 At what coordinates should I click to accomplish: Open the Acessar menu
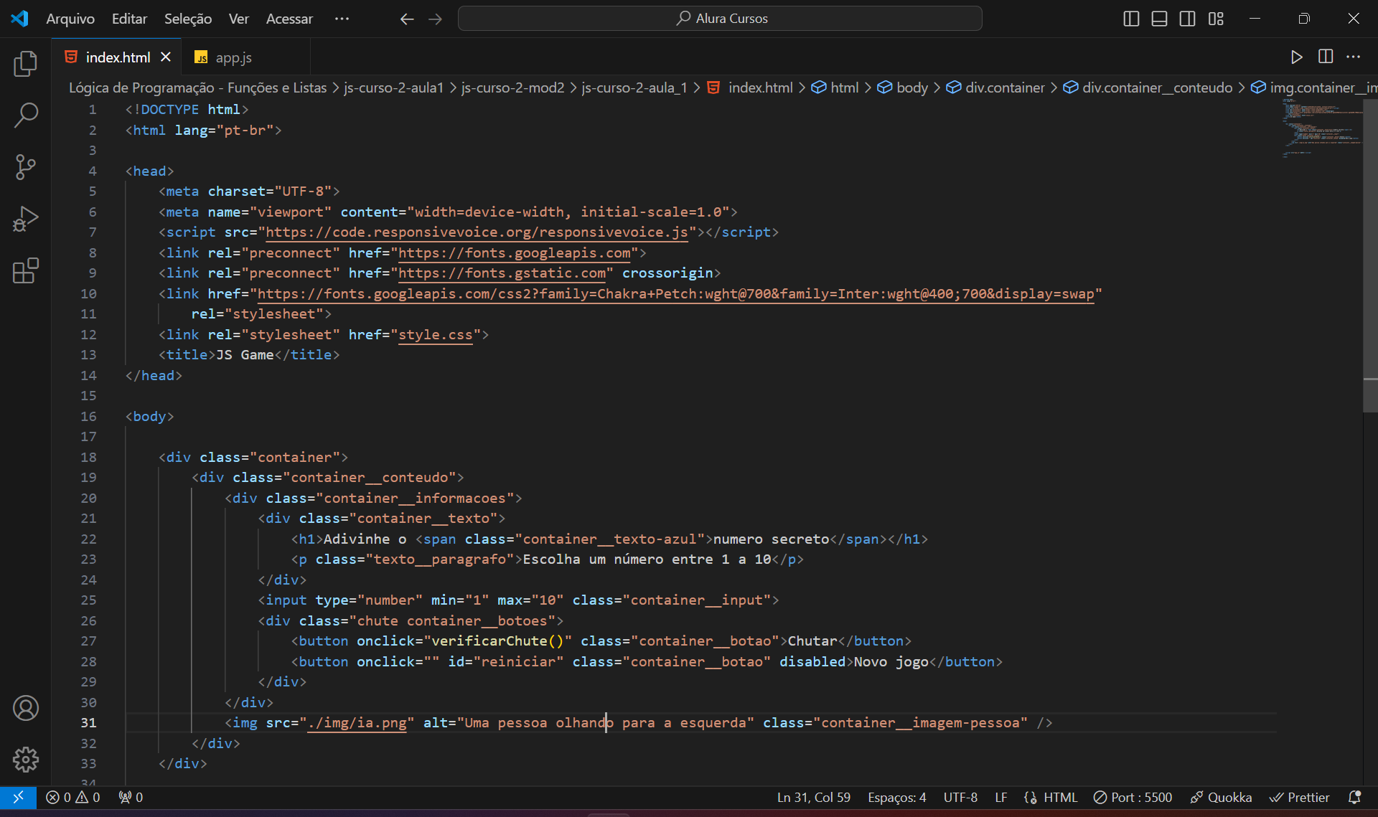[289, 19]
